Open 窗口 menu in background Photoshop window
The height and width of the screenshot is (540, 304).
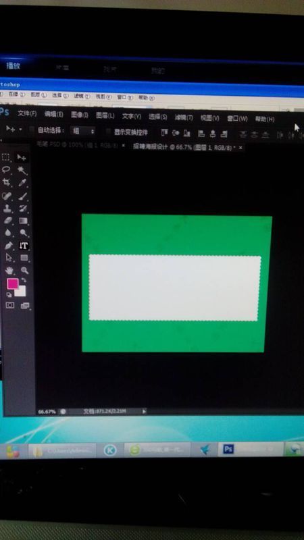click(124, 97)
